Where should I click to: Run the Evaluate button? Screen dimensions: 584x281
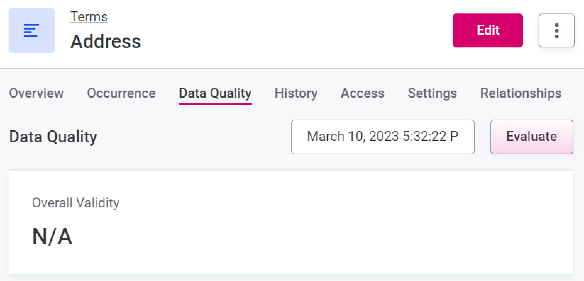pos(531,137)
